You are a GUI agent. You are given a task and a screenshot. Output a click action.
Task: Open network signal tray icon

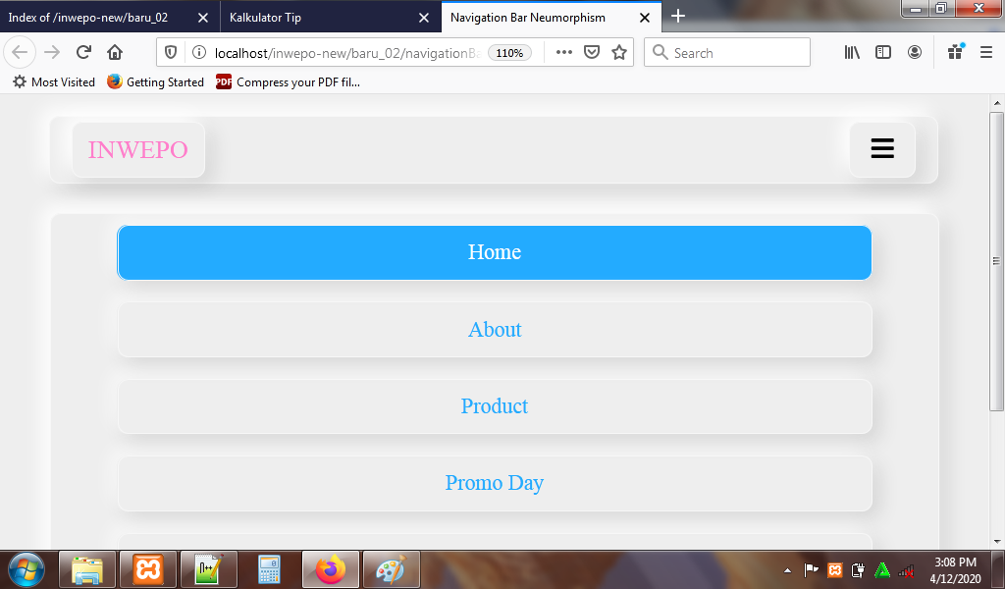click(x=906, y=569)
